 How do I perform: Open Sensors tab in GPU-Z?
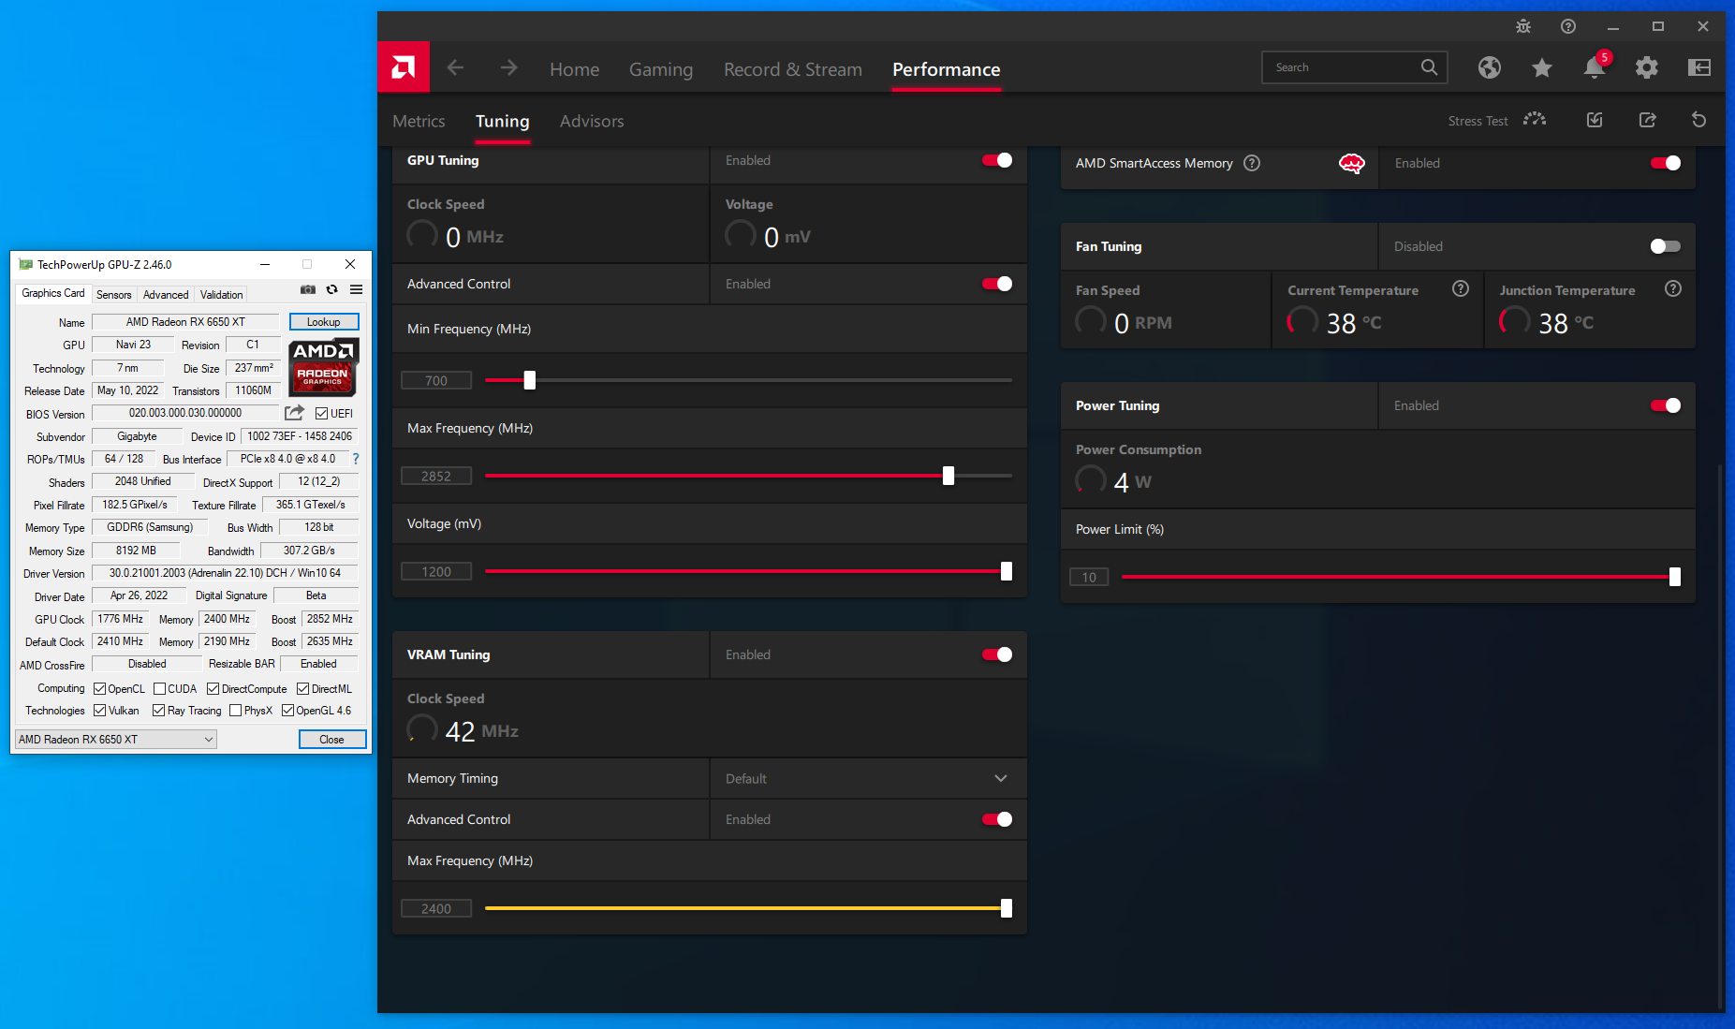point(114,294)
